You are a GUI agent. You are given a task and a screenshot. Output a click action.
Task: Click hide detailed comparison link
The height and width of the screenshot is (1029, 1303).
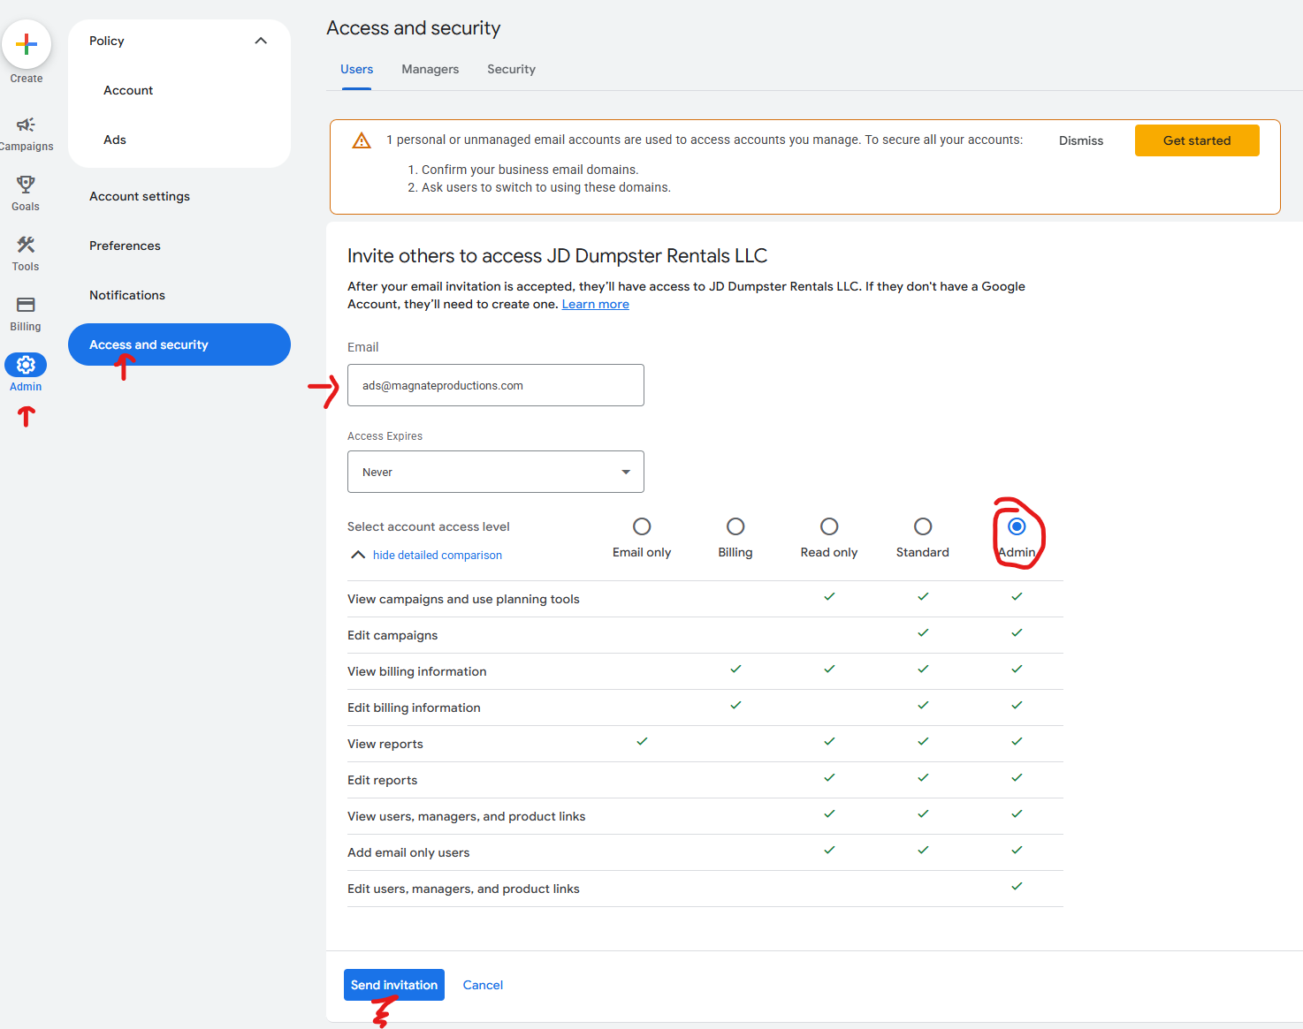tap(438, 555)
